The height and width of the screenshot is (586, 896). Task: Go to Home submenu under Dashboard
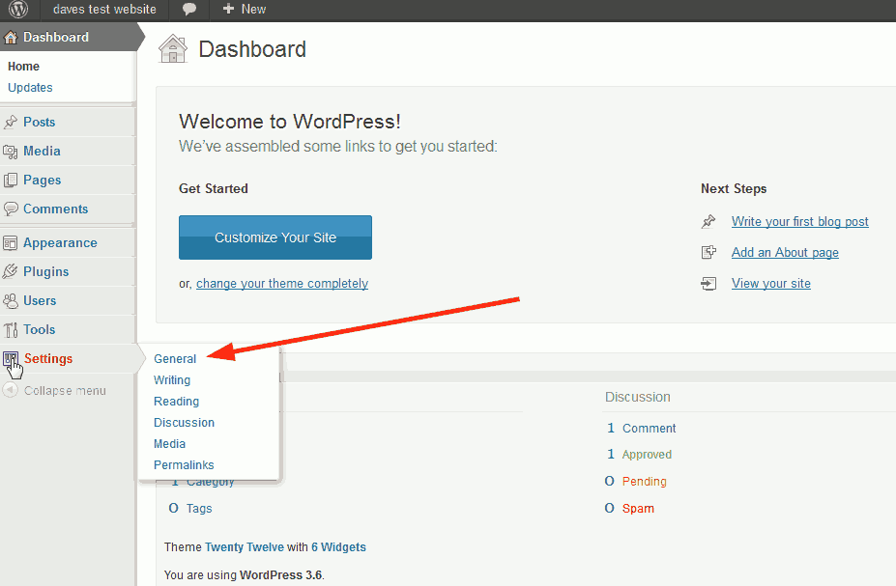click(x=23, y=67)
